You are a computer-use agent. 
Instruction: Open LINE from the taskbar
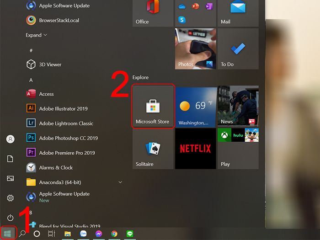130,234
